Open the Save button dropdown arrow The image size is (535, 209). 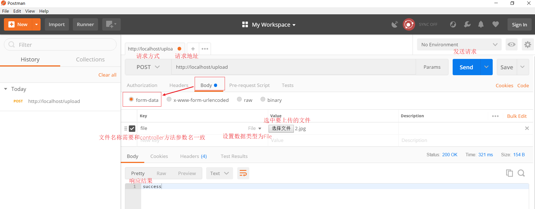point(523,67)
